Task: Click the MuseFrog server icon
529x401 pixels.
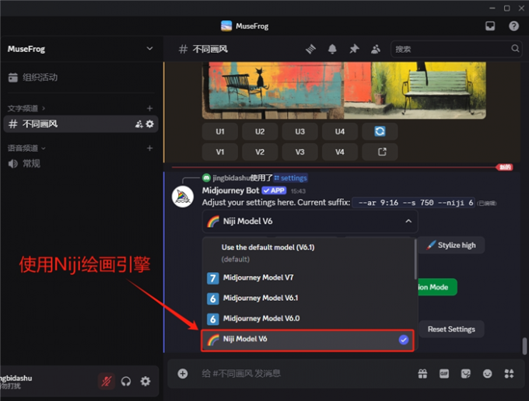Action: click(x=226, y=26)
